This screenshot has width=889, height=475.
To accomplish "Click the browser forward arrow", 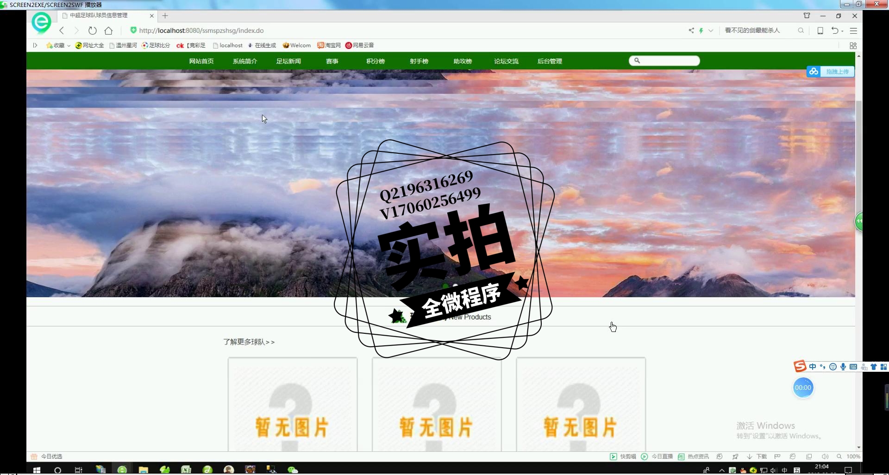I will (76, 31).
